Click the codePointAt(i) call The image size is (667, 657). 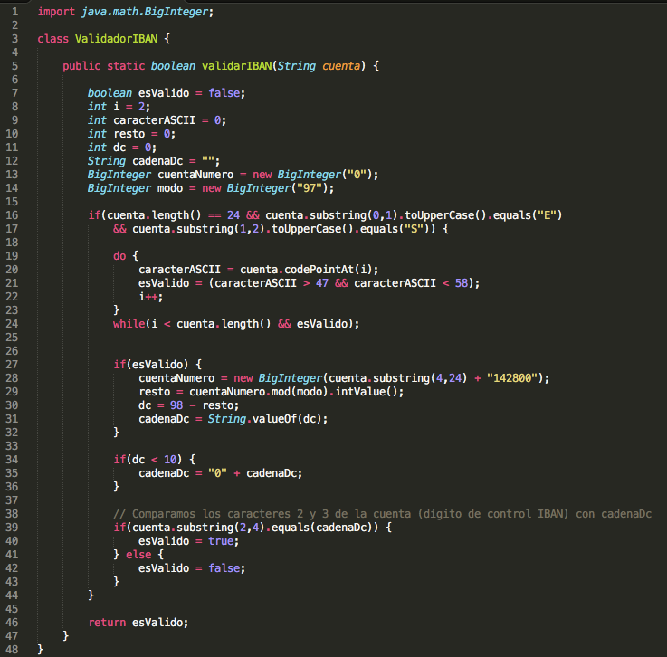tap(328, 270)
